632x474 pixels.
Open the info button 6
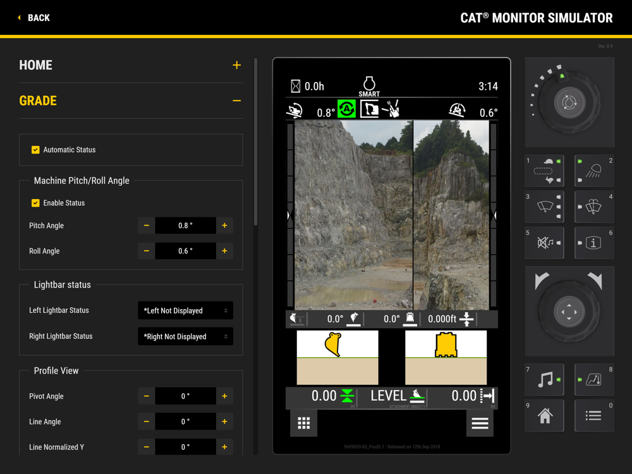[595, 243]
